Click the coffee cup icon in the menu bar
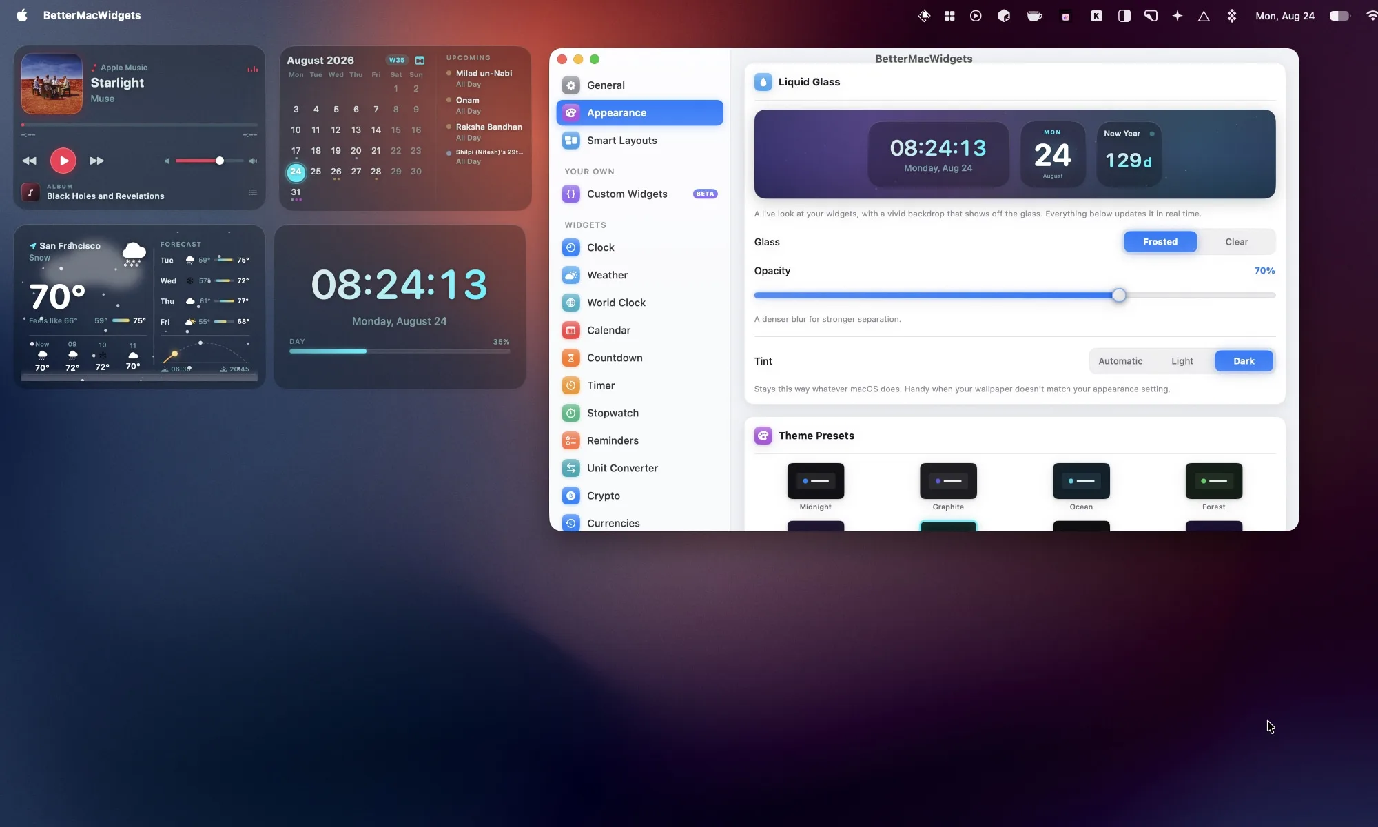Image resolution: width=1378 pixels, height=827 pixels. tap(1034, 16)
